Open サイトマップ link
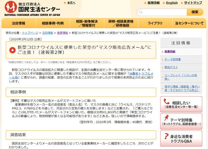Screen dimensions: 208x149 [x=193, y=3]
